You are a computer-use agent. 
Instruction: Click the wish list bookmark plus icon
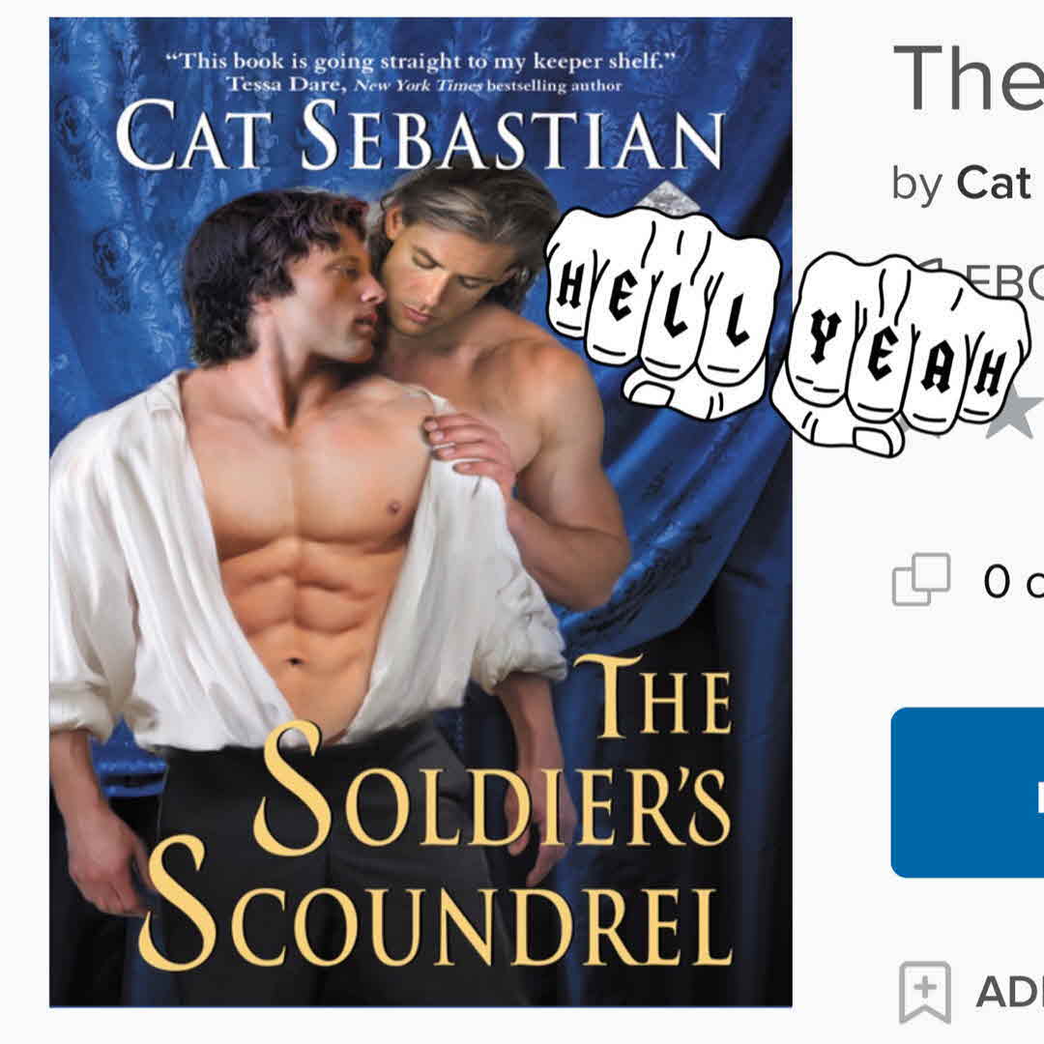click(x=925, y=992)
